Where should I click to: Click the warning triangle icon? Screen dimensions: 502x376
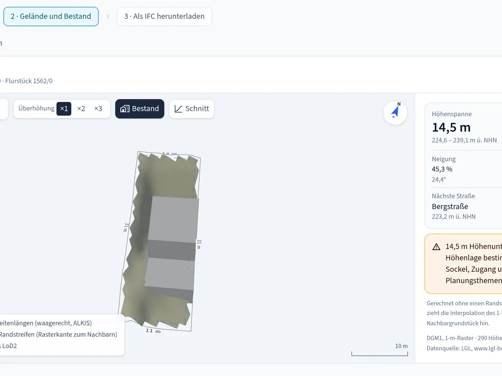[x=436, y=247]
